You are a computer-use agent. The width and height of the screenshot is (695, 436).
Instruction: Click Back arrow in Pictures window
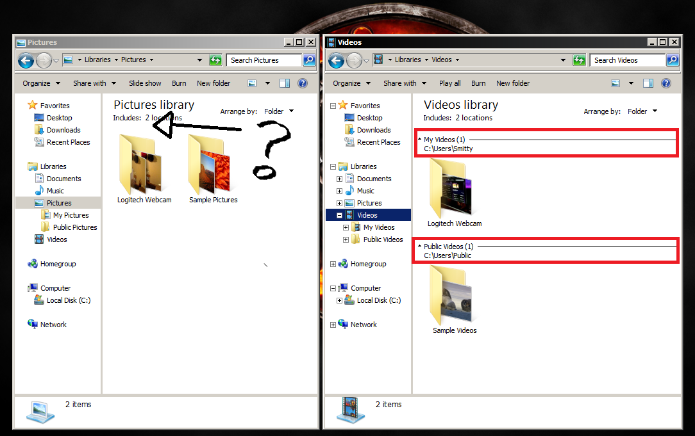26,60
